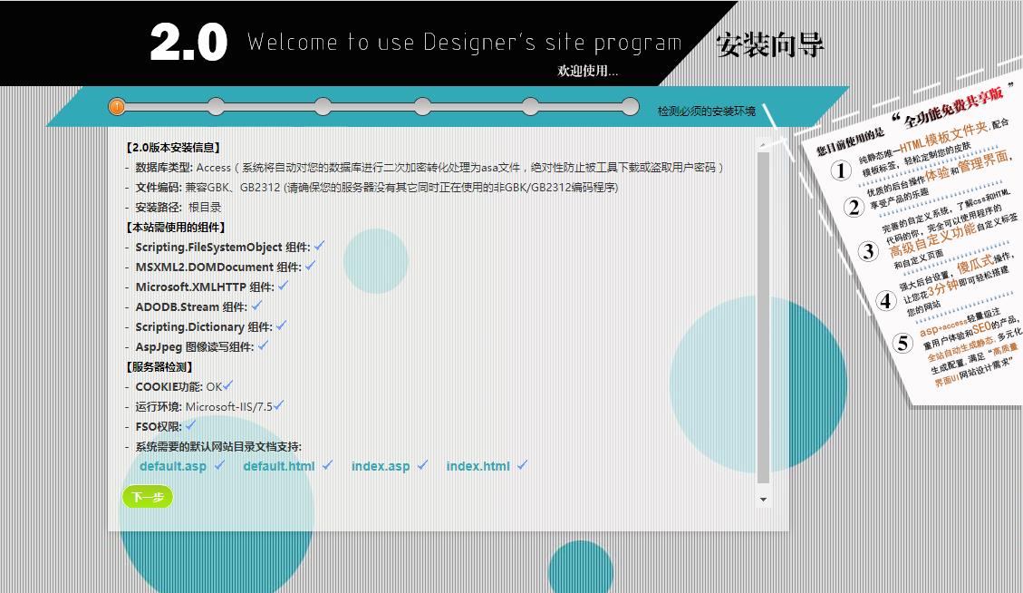Click the 全功能免费共享版 flyer headline

point(955,106)
